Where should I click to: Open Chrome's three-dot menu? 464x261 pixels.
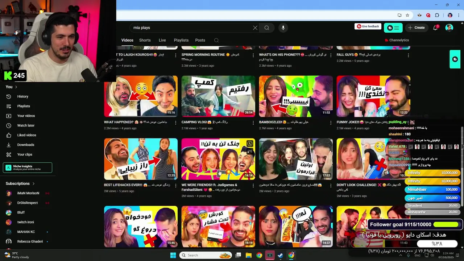[x=458, y=15]
